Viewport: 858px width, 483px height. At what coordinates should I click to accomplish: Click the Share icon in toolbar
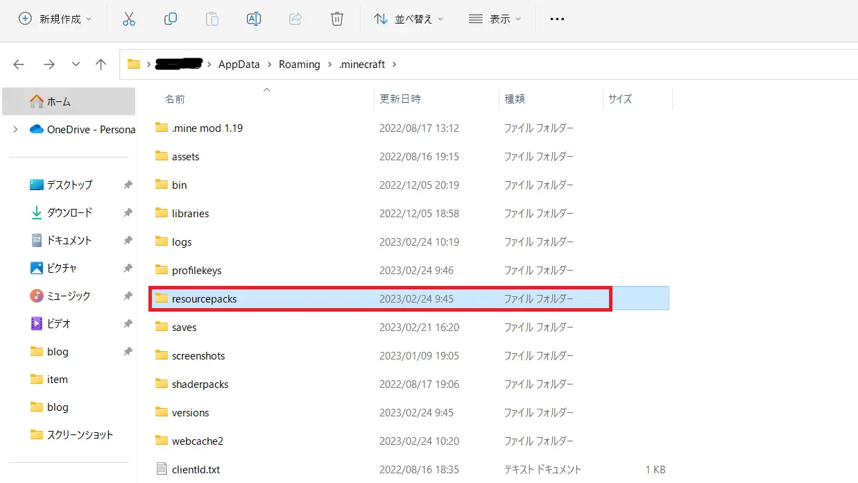[x=295, y=19]
